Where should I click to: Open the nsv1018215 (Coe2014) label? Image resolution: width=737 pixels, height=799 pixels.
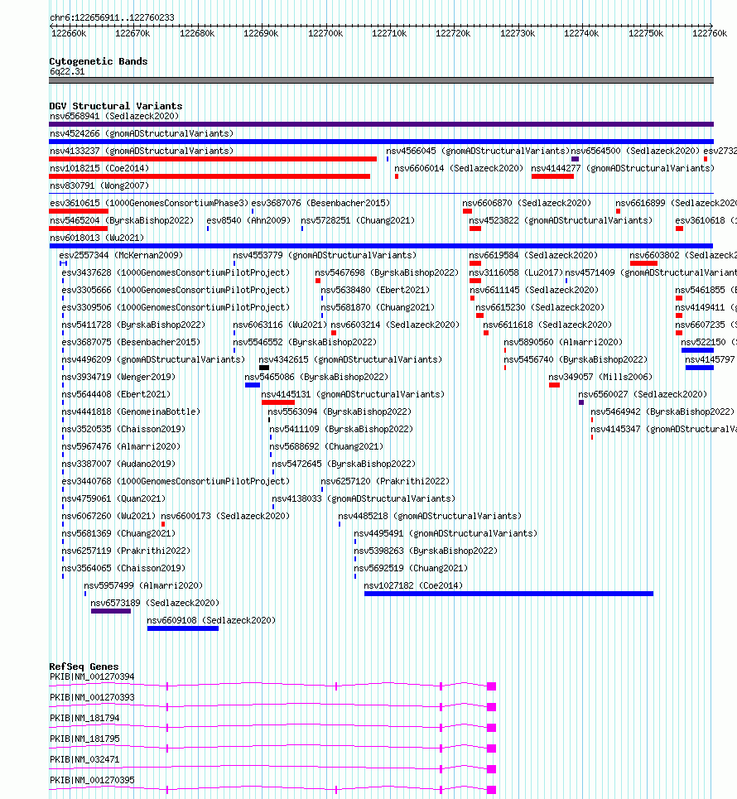pos(99,168)
